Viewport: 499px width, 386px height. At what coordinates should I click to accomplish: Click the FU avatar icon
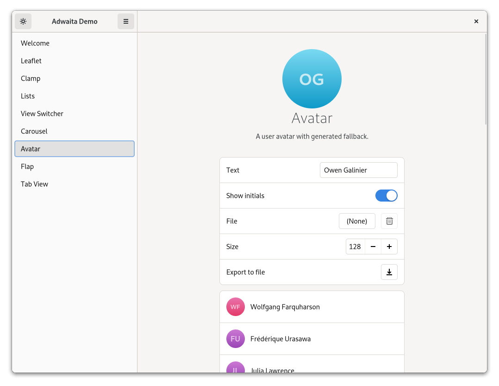tap(236, 339)
